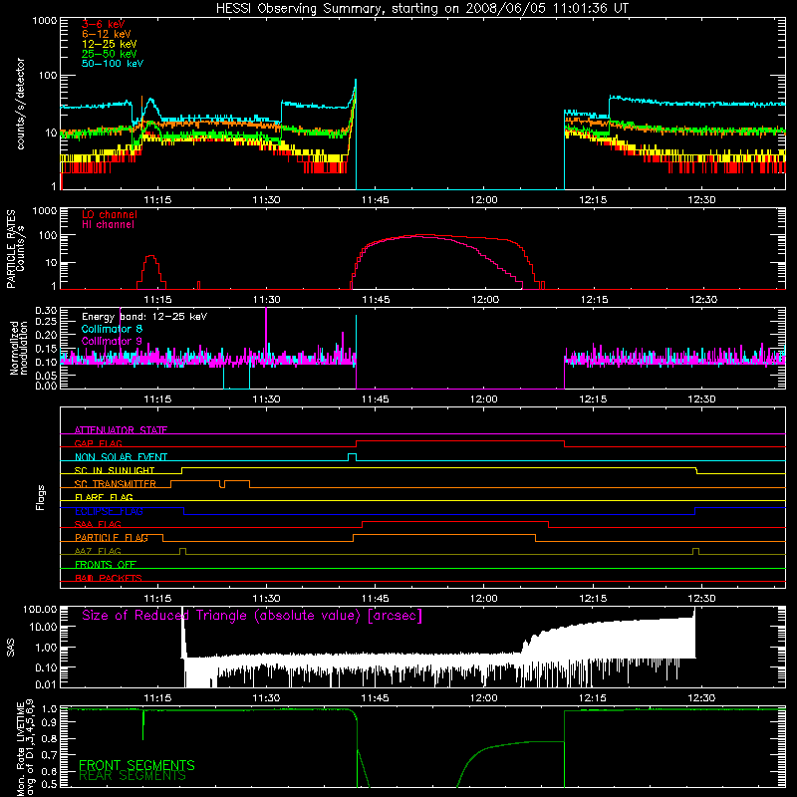Select the SAA_FLAG label
The image size is (797, 797).
(x=98, y=524)
